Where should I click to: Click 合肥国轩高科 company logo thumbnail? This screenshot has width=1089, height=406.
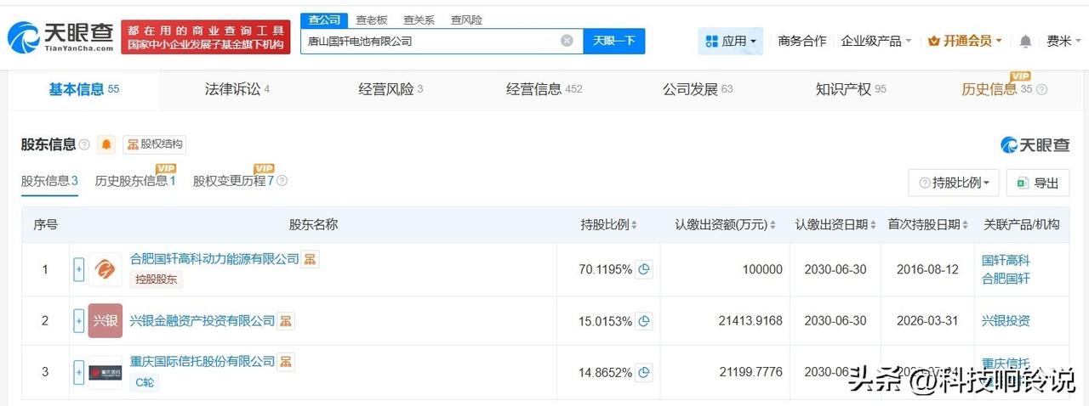tap(105, 269)
